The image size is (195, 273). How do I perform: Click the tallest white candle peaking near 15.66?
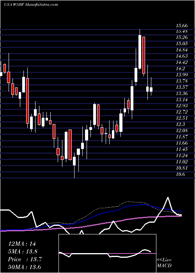[140, 52]
